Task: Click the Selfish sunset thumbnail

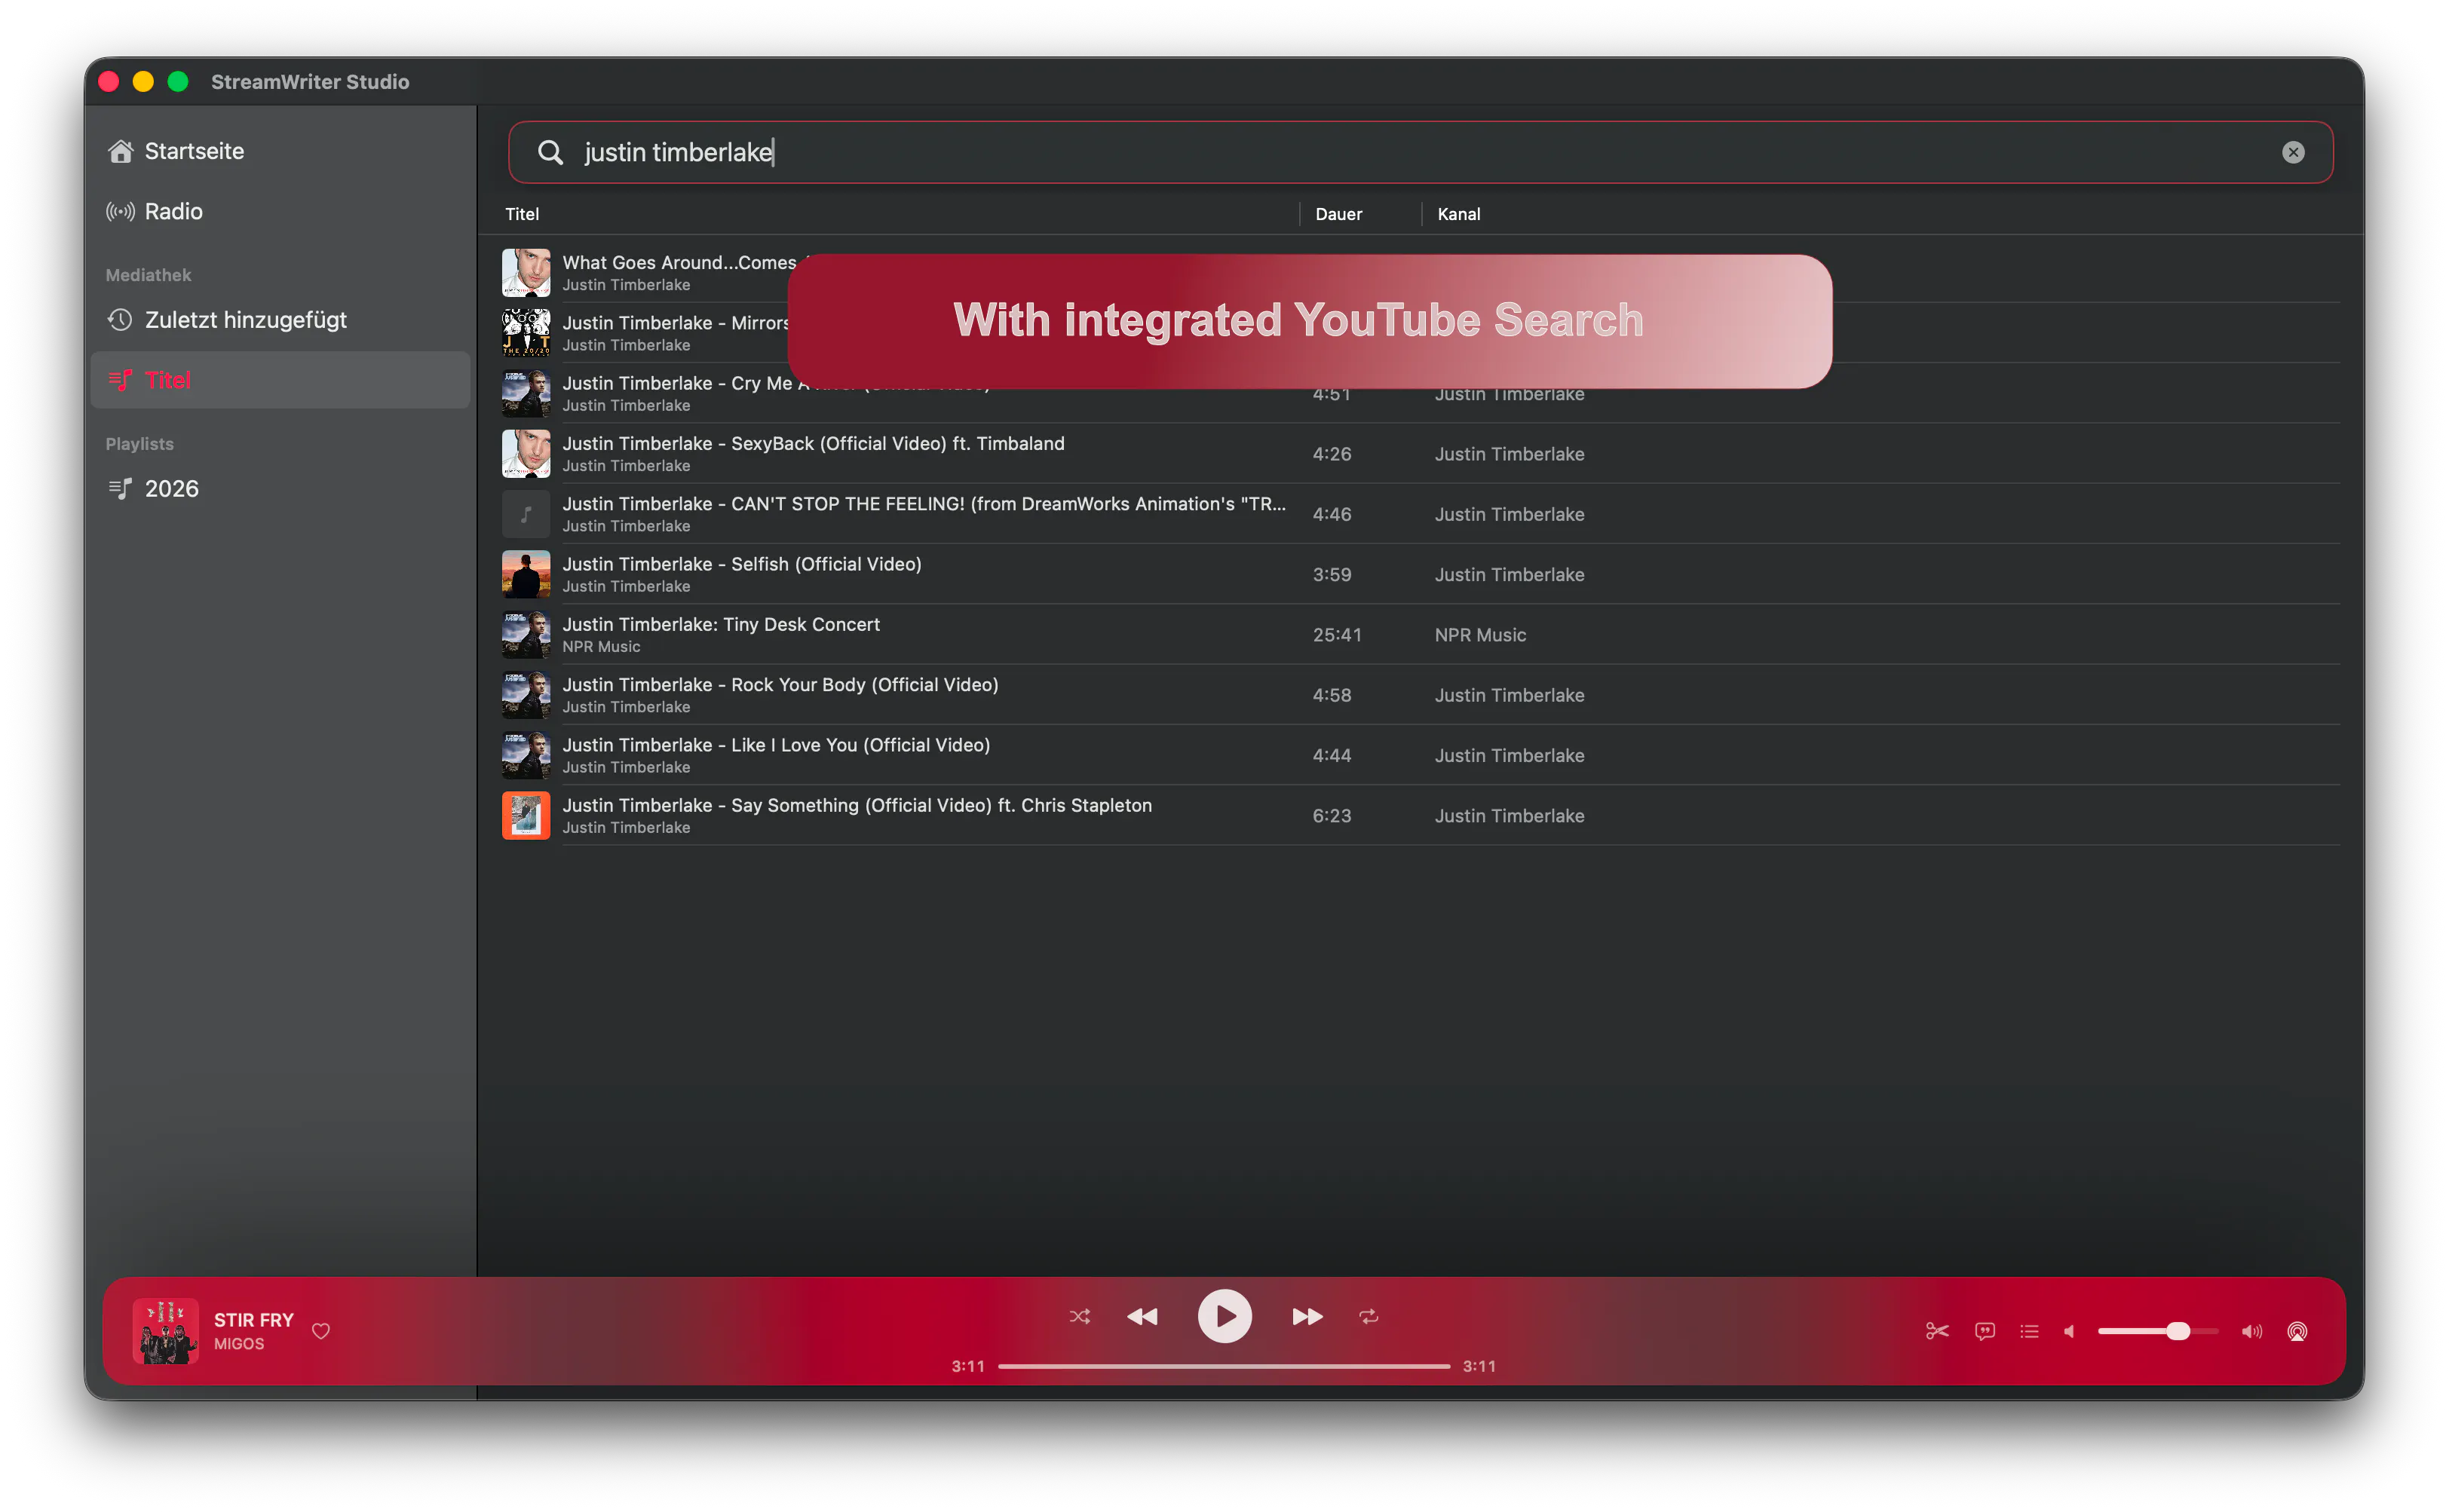Action: 526,574
